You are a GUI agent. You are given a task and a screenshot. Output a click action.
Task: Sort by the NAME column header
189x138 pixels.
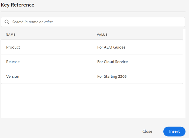tap(11, 35)
